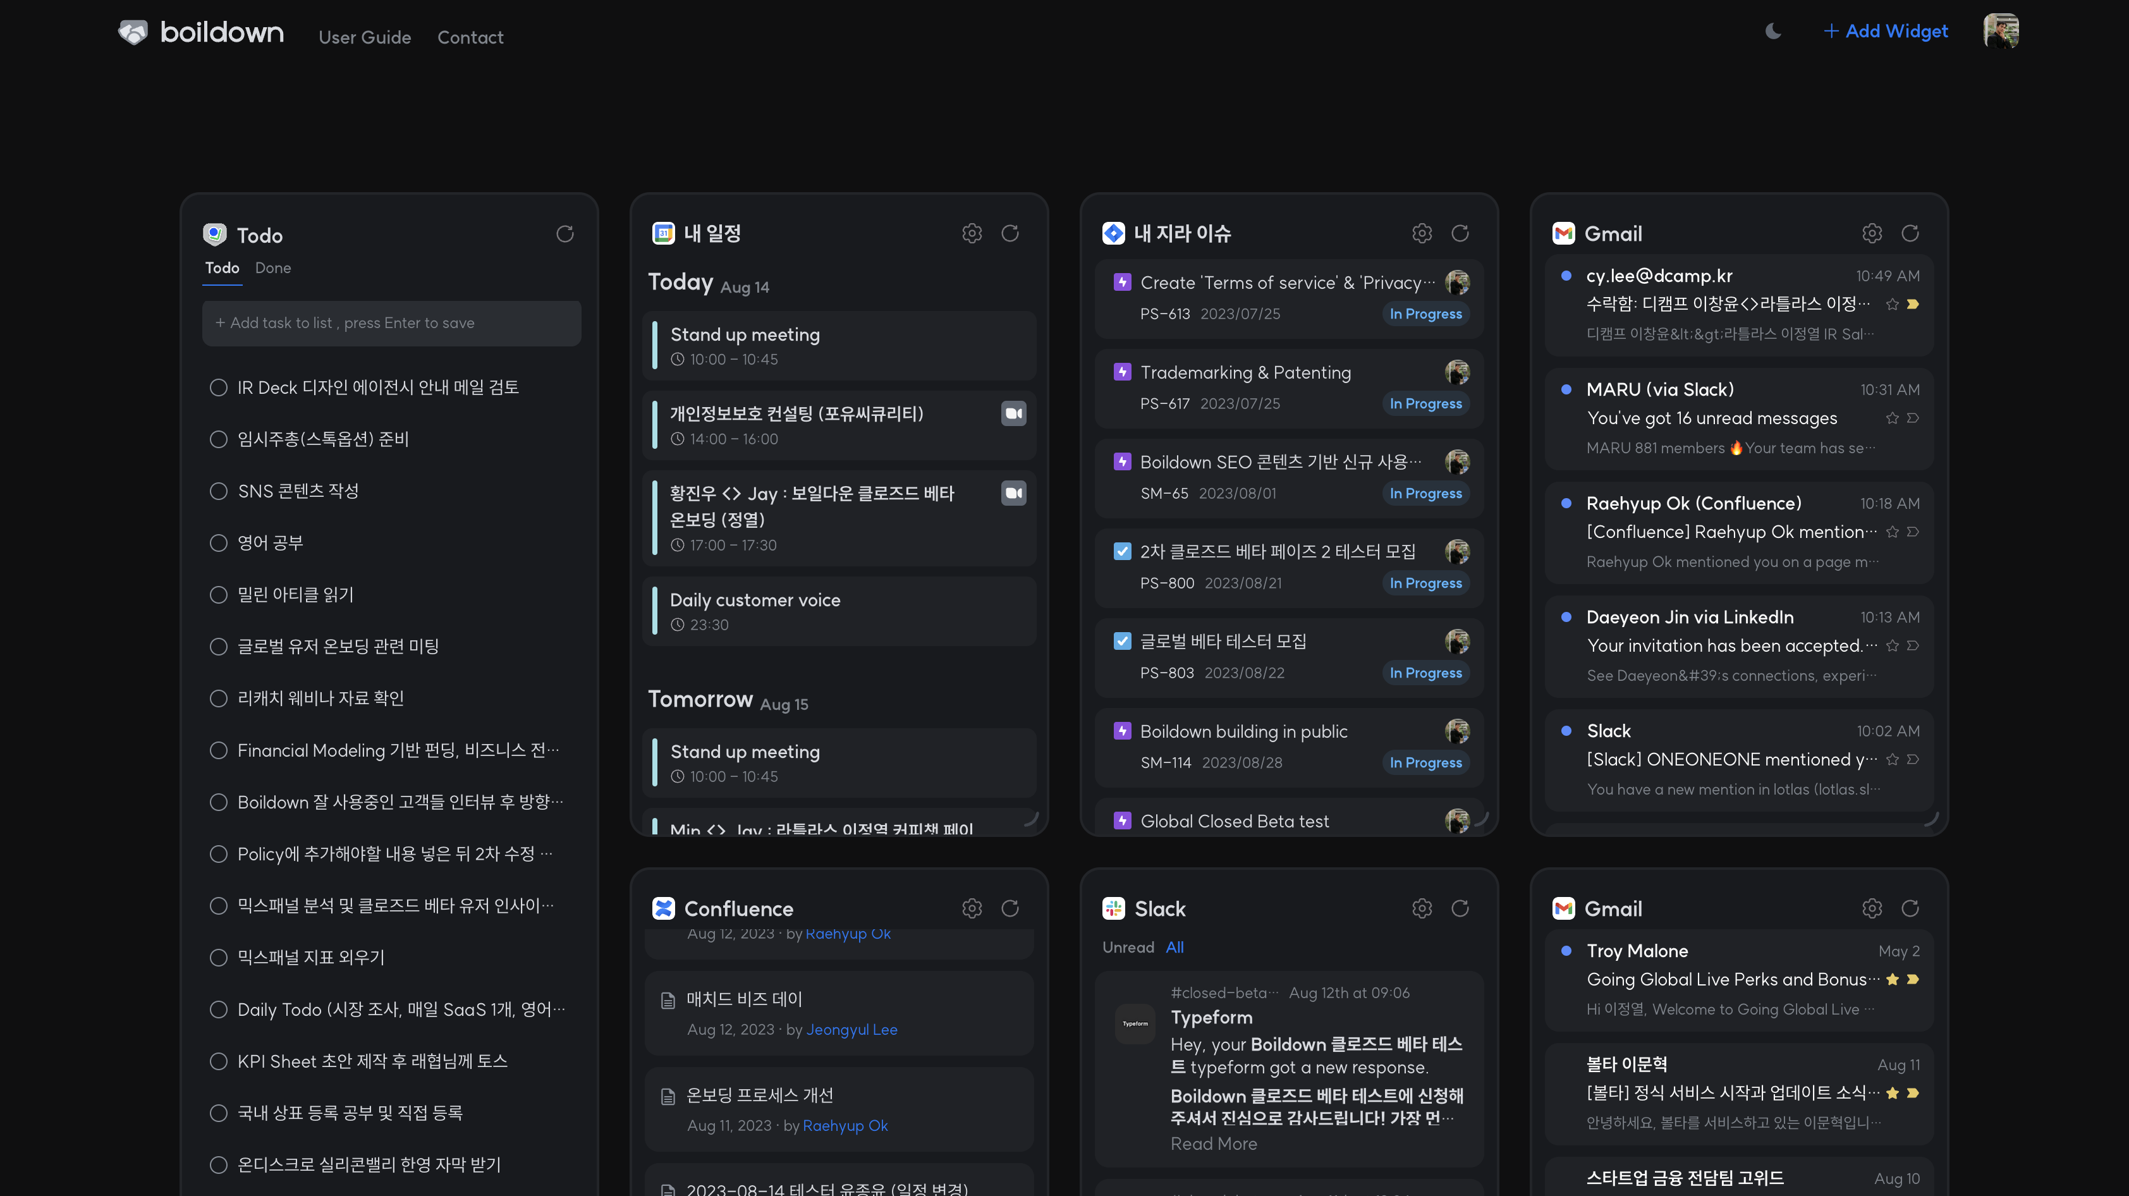Refresh the Slack widget

1460,908
